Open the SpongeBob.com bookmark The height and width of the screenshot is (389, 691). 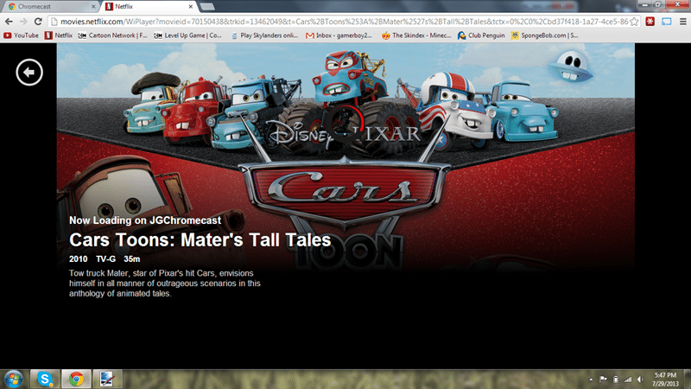pyautogui.click(x=545, y=35)
